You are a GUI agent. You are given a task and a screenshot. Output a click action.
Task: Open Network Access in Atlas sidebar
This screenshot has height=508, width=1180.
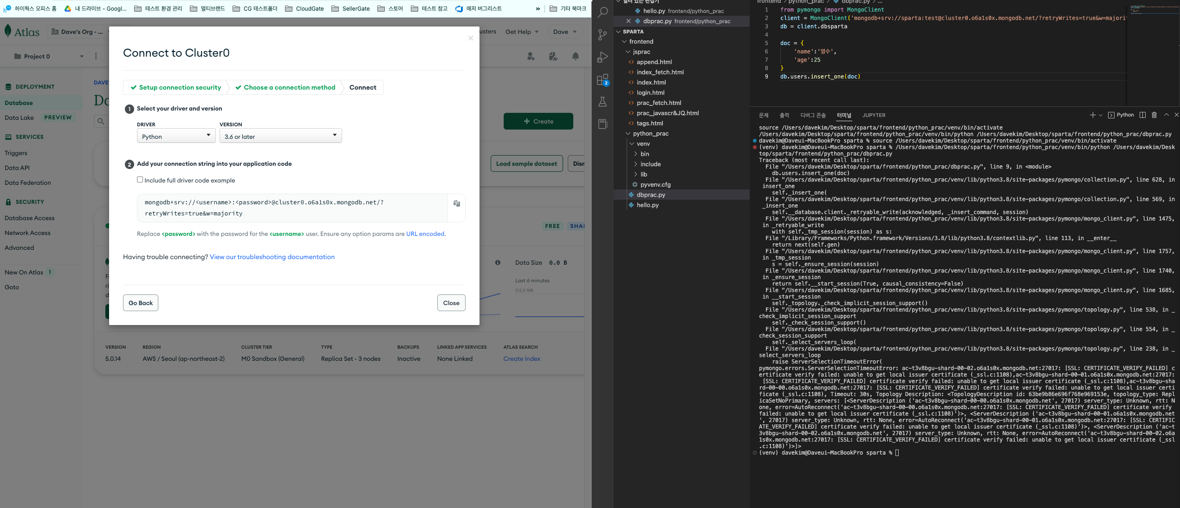coord(27,233)
